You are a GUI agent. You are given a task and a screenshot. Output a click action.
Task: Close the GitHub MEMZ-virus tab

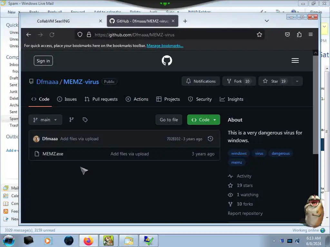(x=173, y=21)
